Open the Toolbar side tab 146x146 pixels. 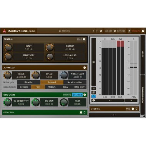(x=143, y=55)
